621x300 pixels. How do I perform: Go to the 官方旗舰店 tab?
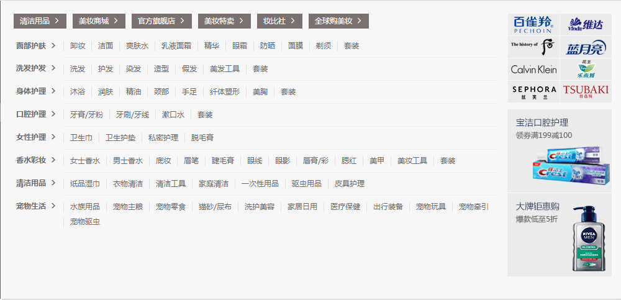click(x=161, y=21)
